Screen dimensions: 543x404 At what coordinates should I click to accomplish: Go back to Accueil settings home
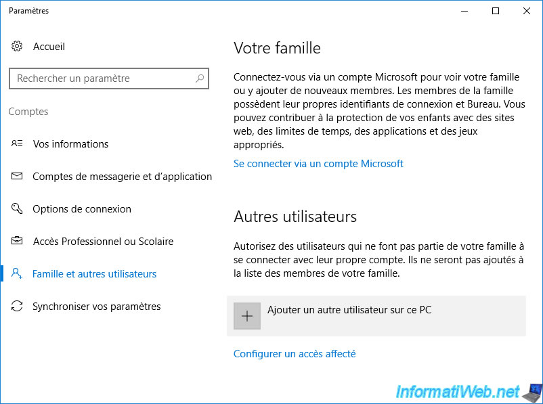49,47
